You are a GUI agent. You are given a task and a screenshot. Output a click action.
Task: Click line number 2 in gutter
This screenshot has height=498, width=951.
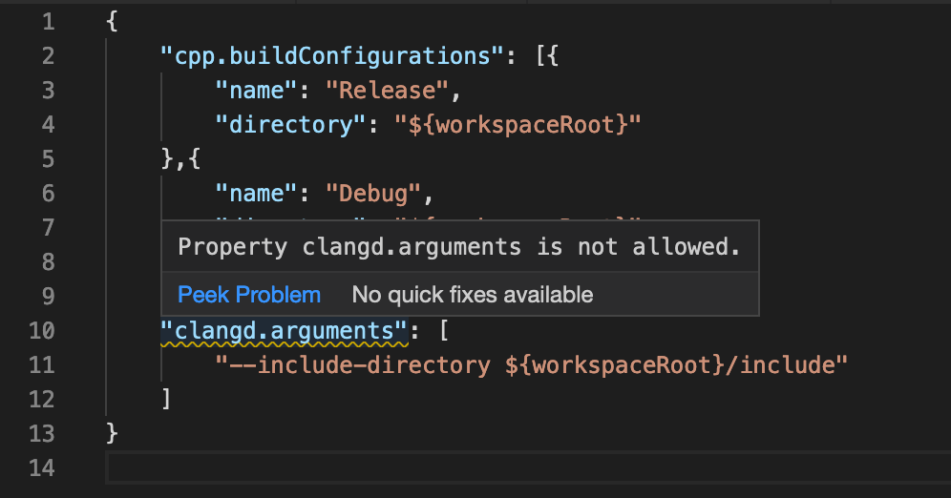49,56
